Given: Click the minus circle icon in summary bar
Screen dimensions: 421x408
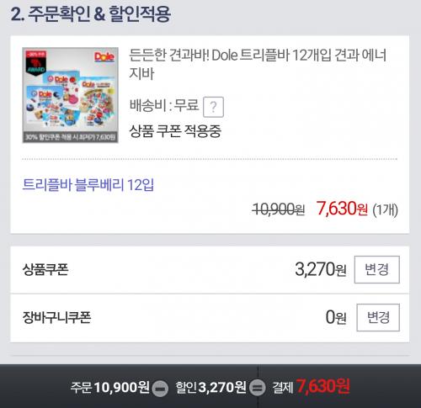Looking at the screenshot, I should pyautogui.click(x=160, y=389).
